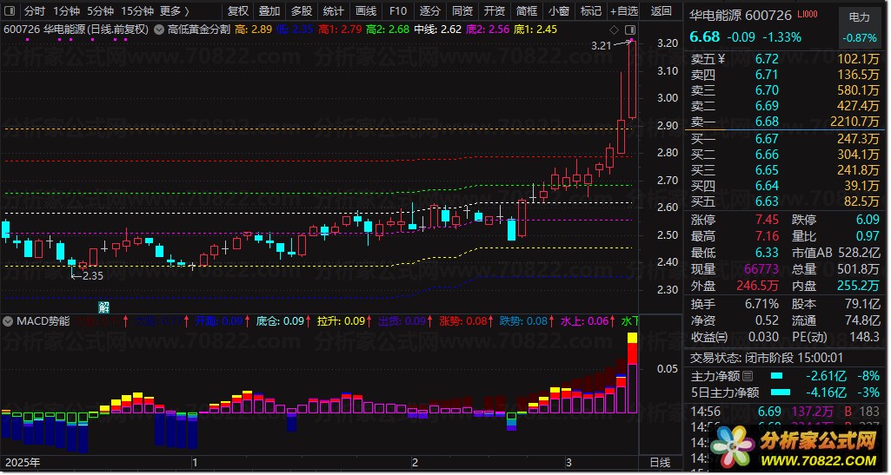
Task: Open F10 company information
Action: pos(398,10)
